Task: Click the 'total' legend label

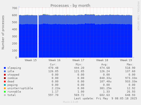Action: click(12, 95)
